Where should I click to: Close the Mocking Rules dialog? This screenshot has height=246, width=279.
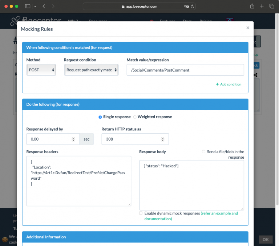click(248, 28)
